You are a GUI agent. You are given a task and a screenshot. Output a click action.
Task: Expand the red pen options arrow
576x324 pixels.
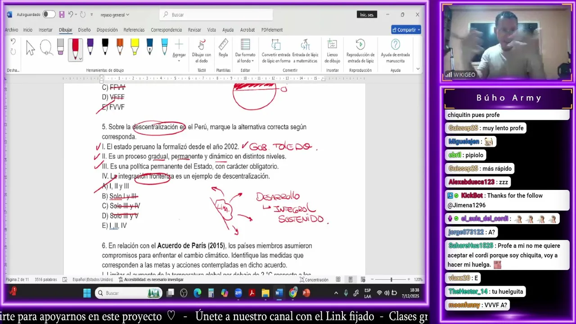click(80, 58)
